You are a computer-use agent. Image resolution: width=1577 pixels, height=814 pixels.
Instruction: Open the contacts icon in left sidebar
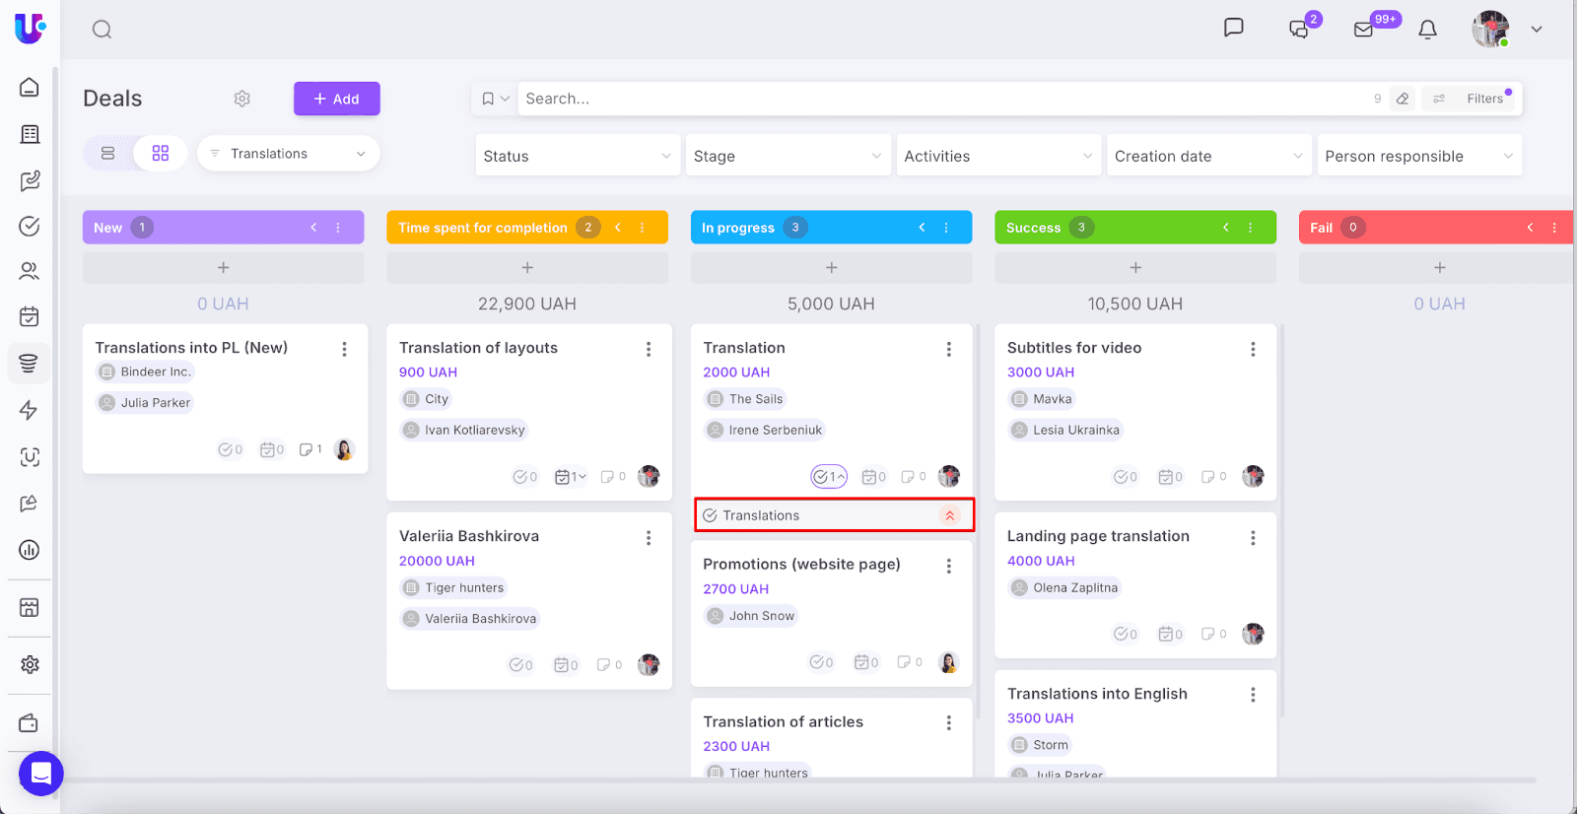30,271
